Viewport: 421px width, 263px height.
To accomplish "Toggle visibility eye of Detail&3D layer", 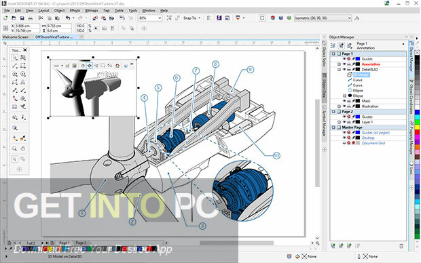I will click(344, 69).
